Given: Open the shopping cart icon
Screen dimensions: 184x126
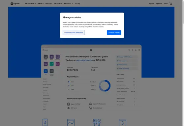Looking at the screenshot, I should (x=171, y=4).
